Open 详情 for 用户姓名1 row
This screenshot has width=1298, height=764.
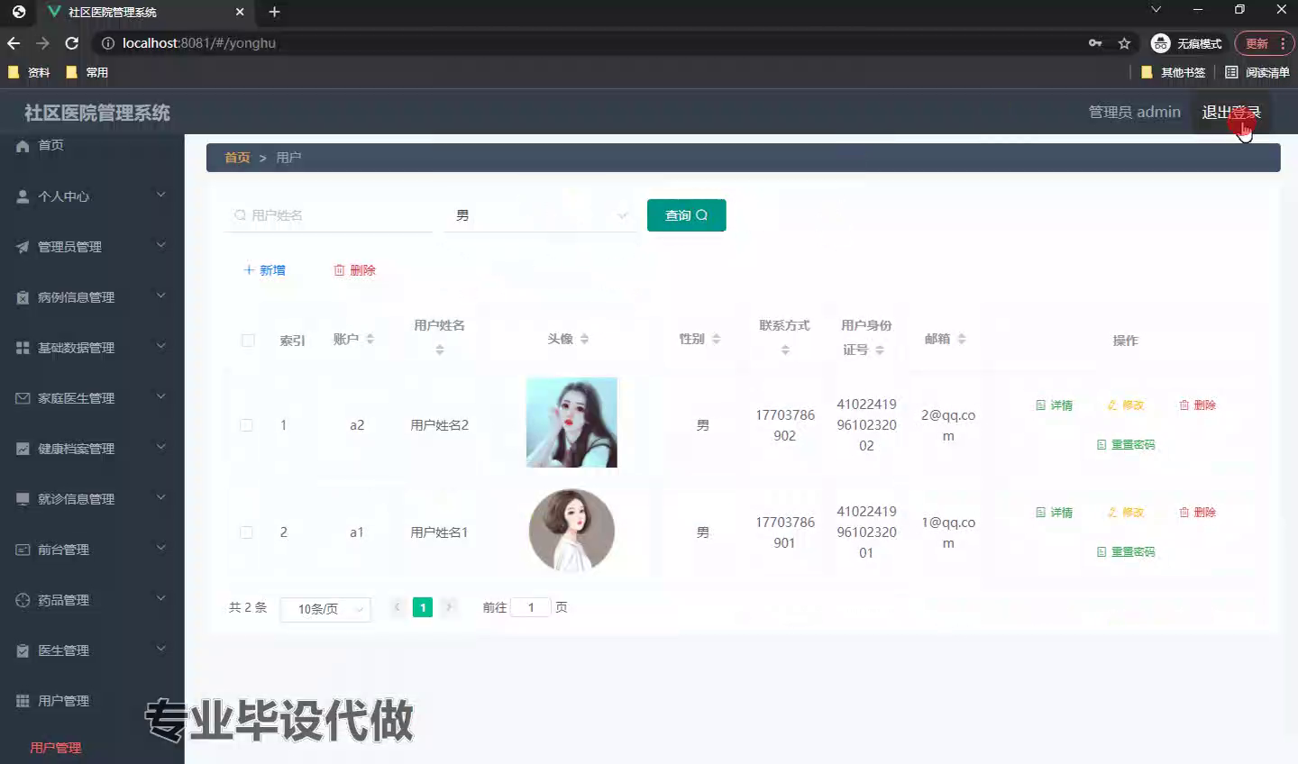point(1054,513)
